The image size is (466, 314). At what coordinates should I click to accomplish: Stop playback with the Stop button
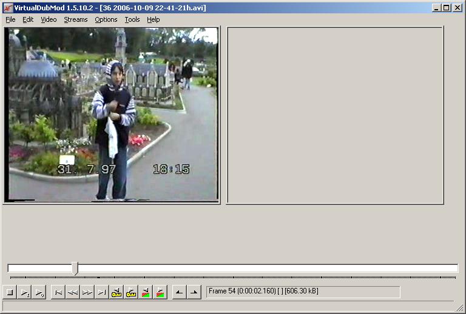(x=10, y=292)
